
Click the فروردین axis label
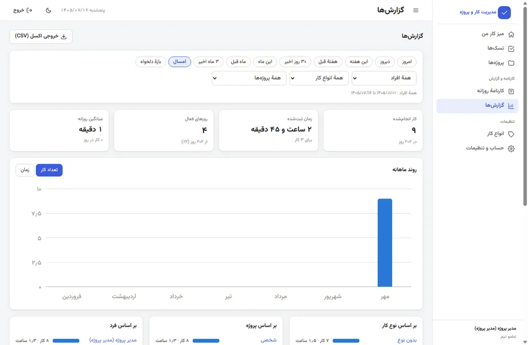(71, 297)
